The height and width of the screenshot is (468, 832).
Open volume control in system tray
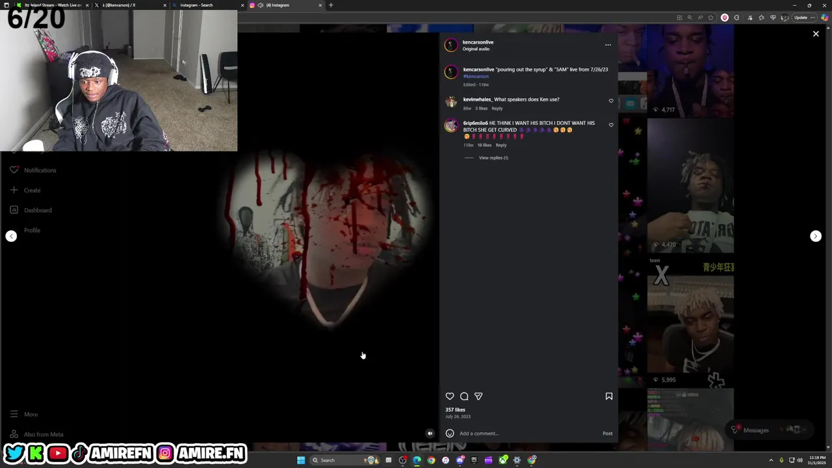pos(799,460)
